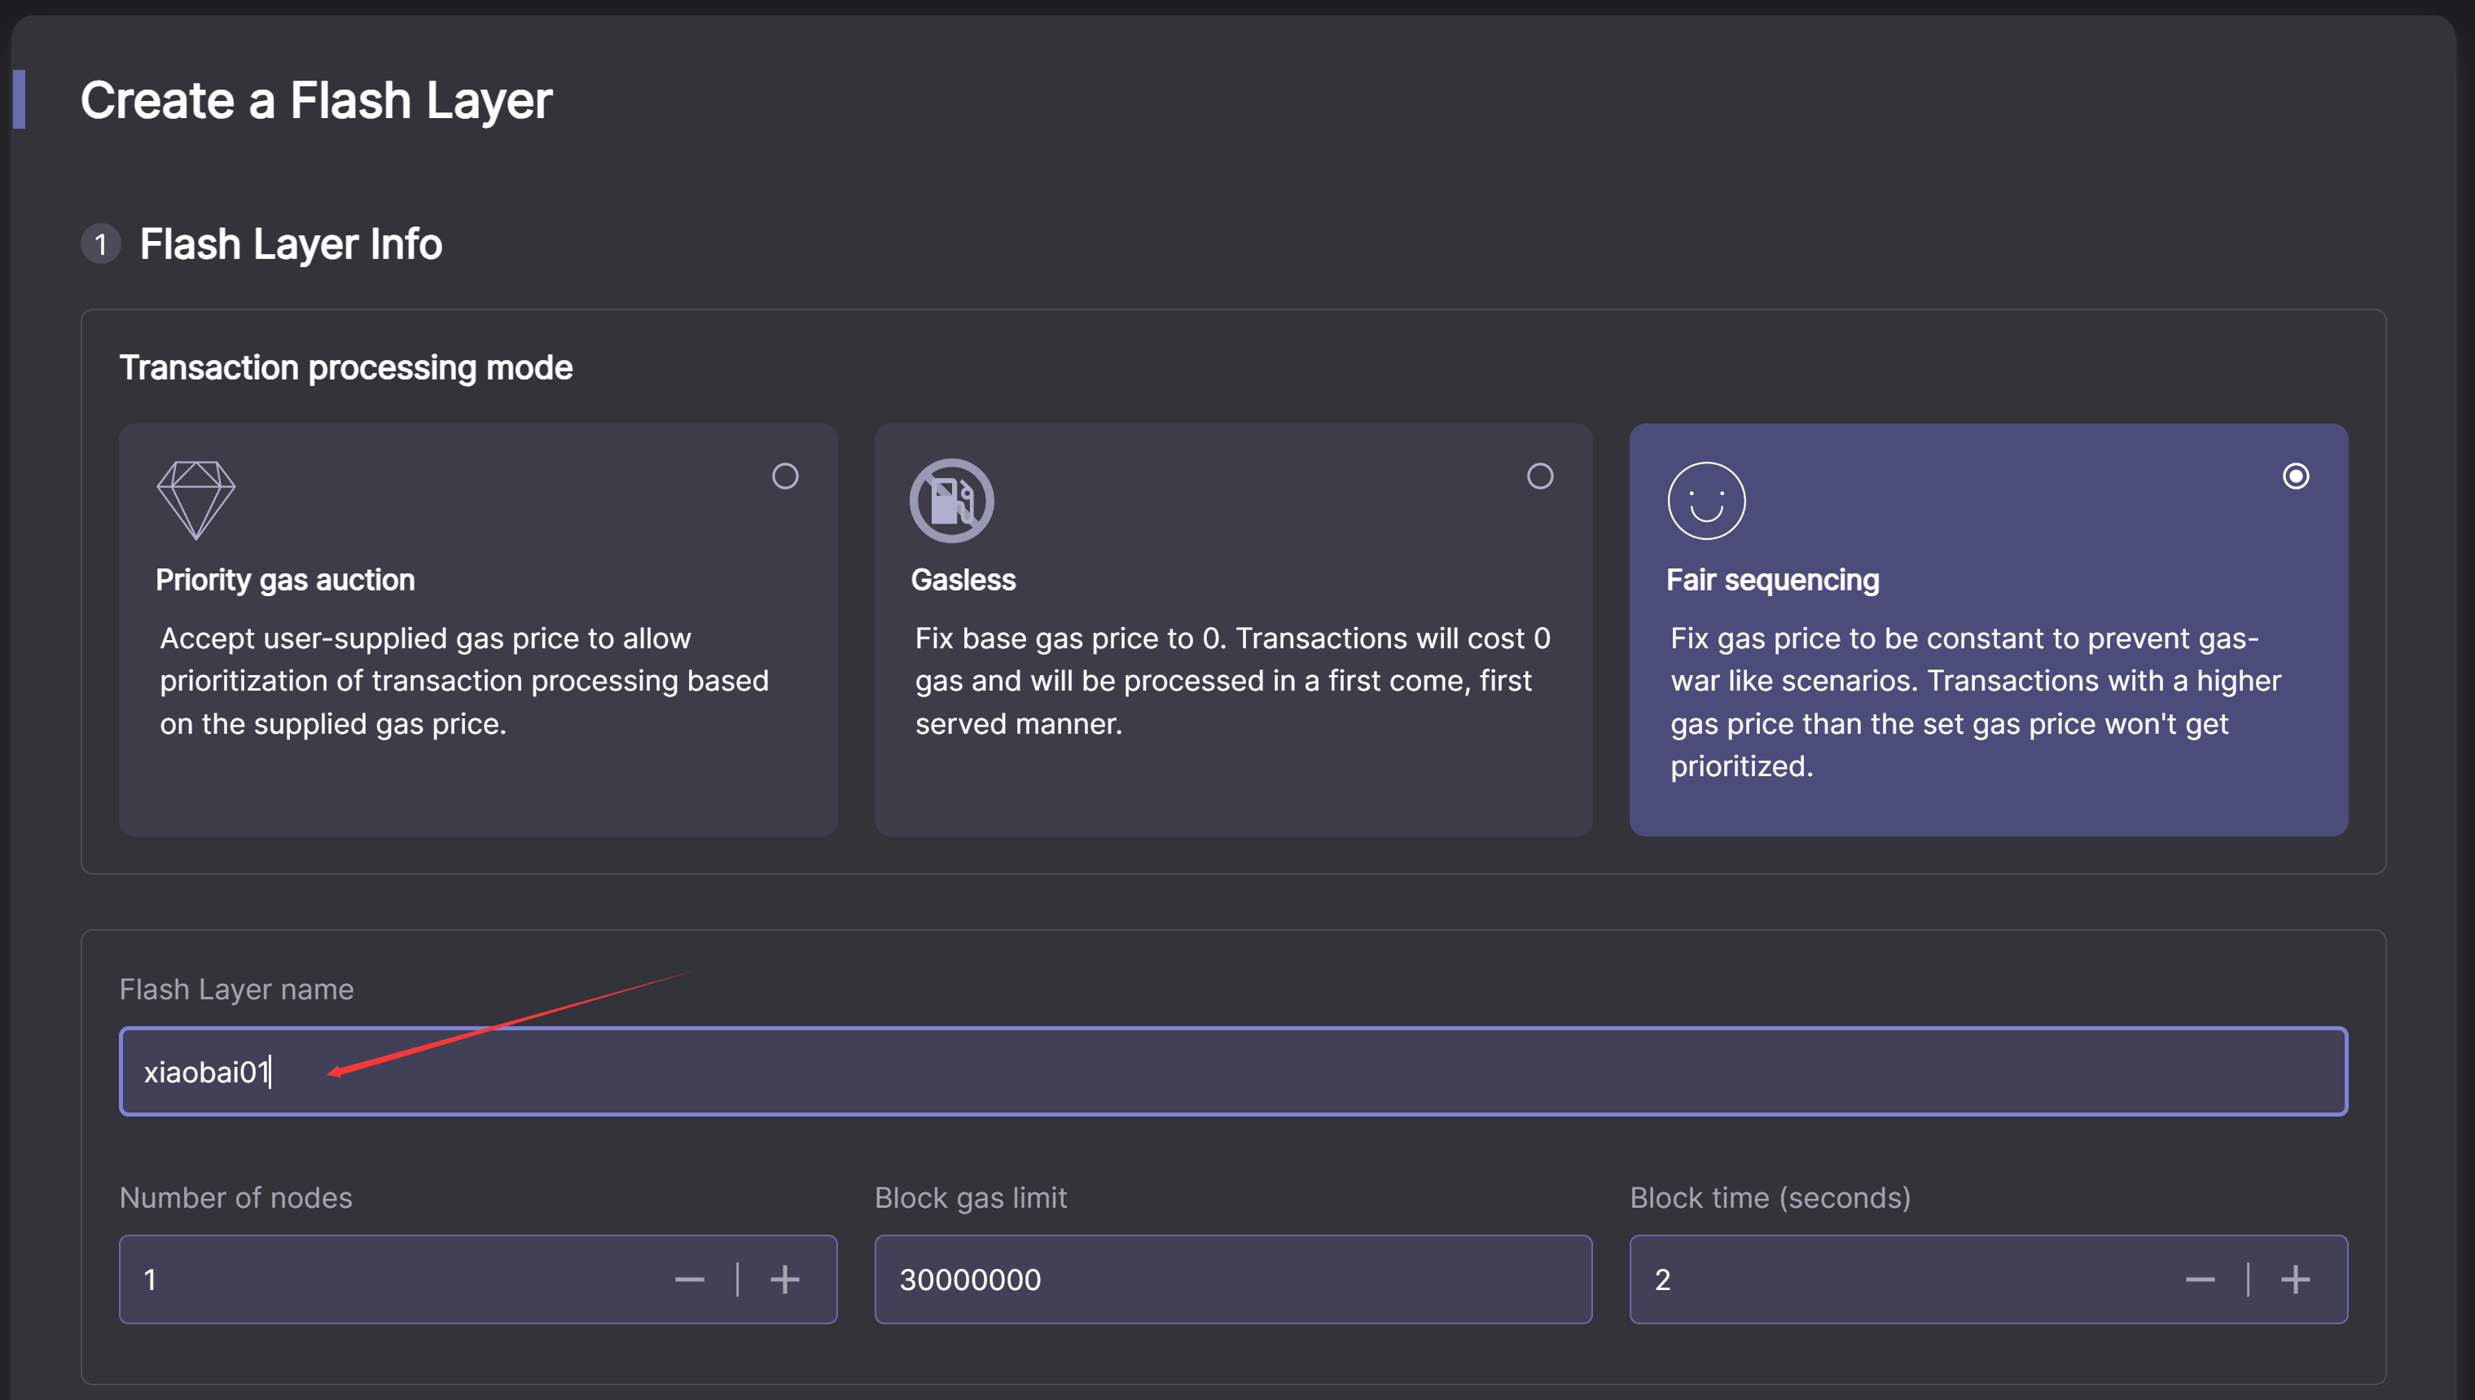Click the Gasless description text

point(1233,681)
